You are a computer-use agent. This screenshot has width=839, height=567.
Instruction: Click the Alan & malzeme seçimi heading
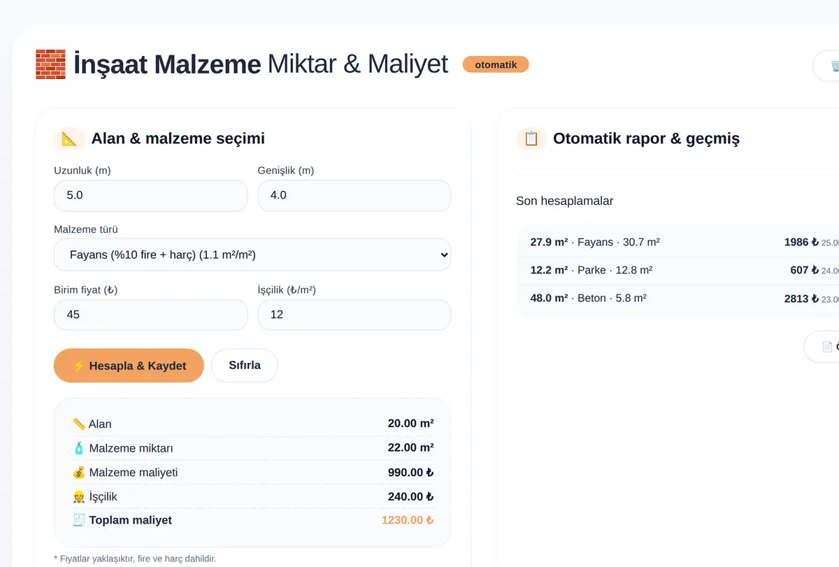point(178,138)
